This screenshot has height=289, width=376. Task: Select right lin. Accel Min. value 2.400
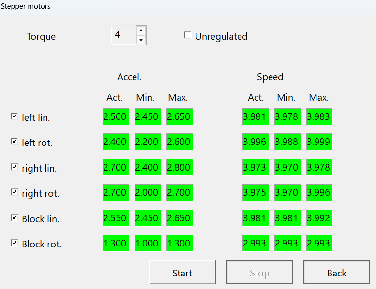point(148,167)
